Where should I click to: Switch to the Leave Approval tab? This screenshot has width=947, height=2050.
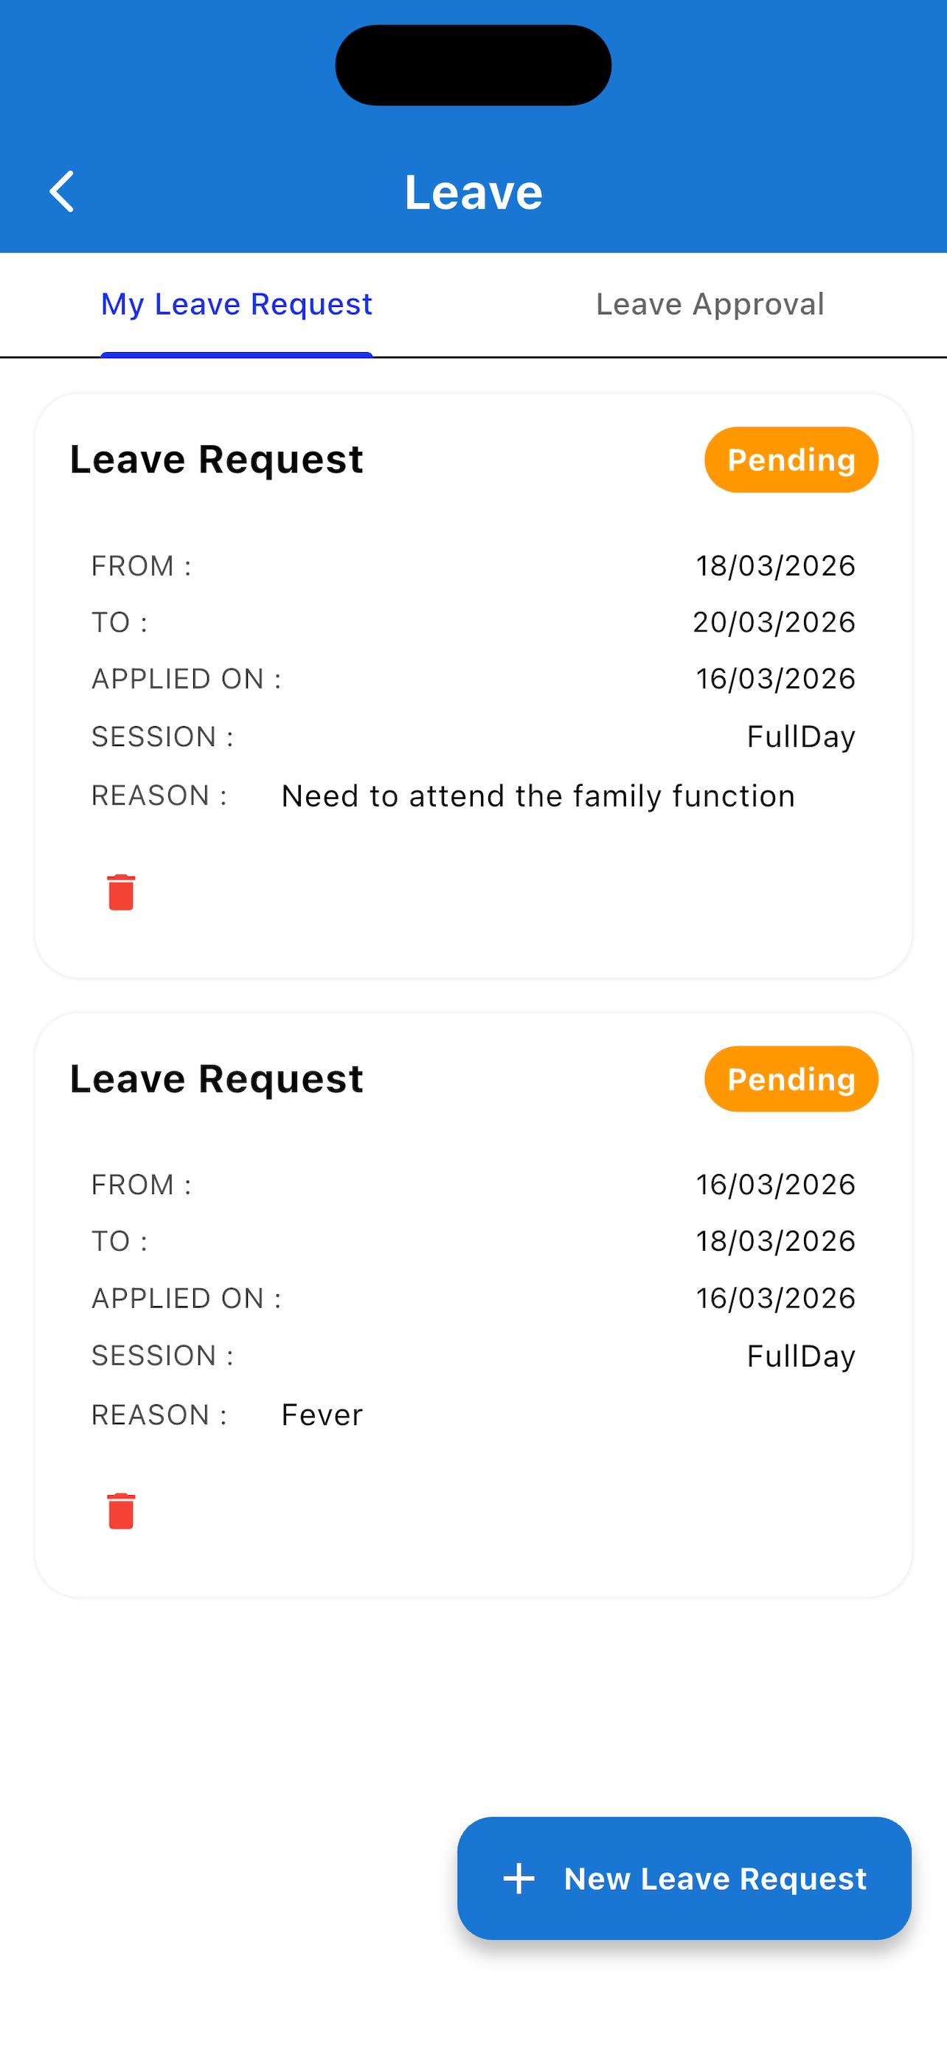point(710,305)
